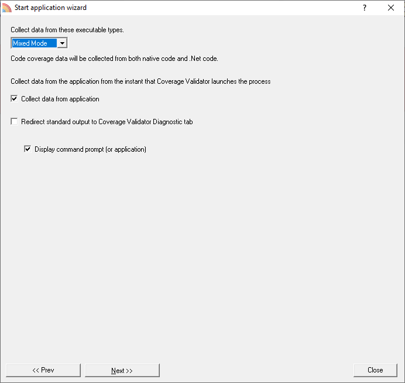Screen dimensions: 405x383
Task: Close the Start application wizard window
Action: tap(391, 8)
